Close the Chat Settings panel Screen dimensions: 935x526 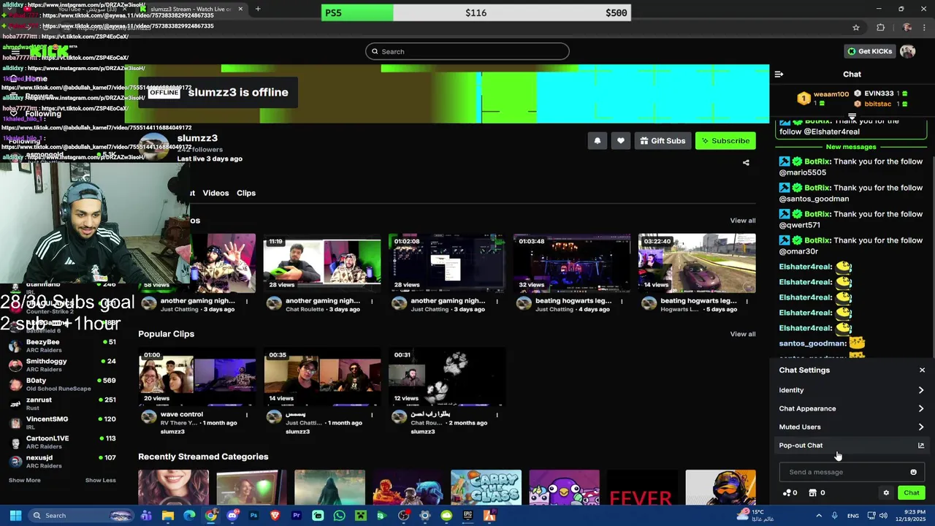922,370
